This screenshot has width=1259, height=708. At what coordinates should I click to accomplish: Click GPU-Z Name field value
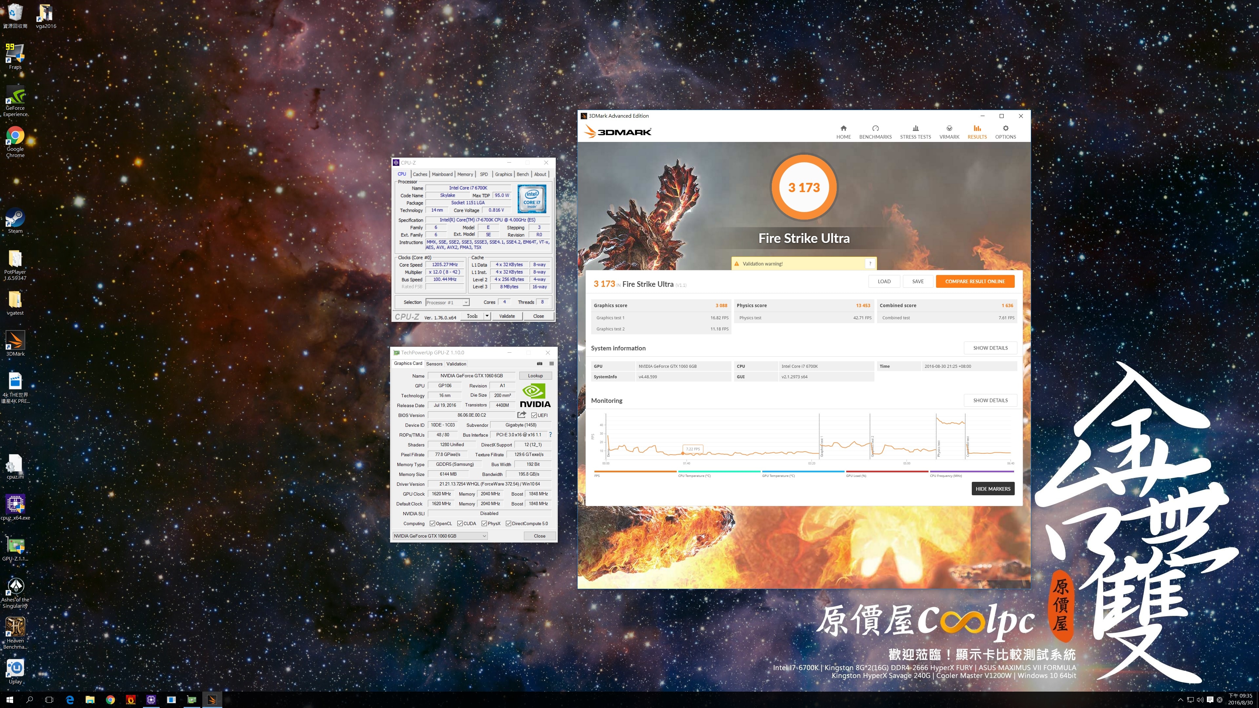(471, 376)
